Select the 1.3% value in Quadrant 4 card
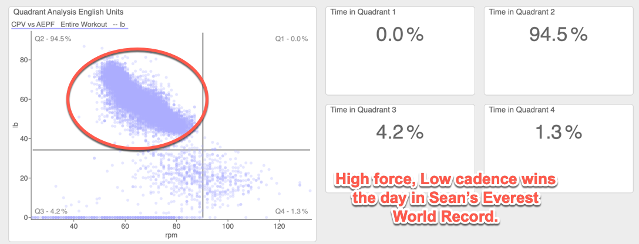 [558, 133]
